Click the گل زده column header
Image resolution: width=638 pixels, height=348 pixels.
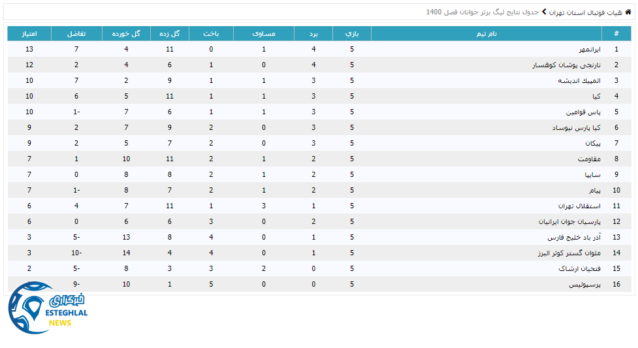click(x=170, y=34)
